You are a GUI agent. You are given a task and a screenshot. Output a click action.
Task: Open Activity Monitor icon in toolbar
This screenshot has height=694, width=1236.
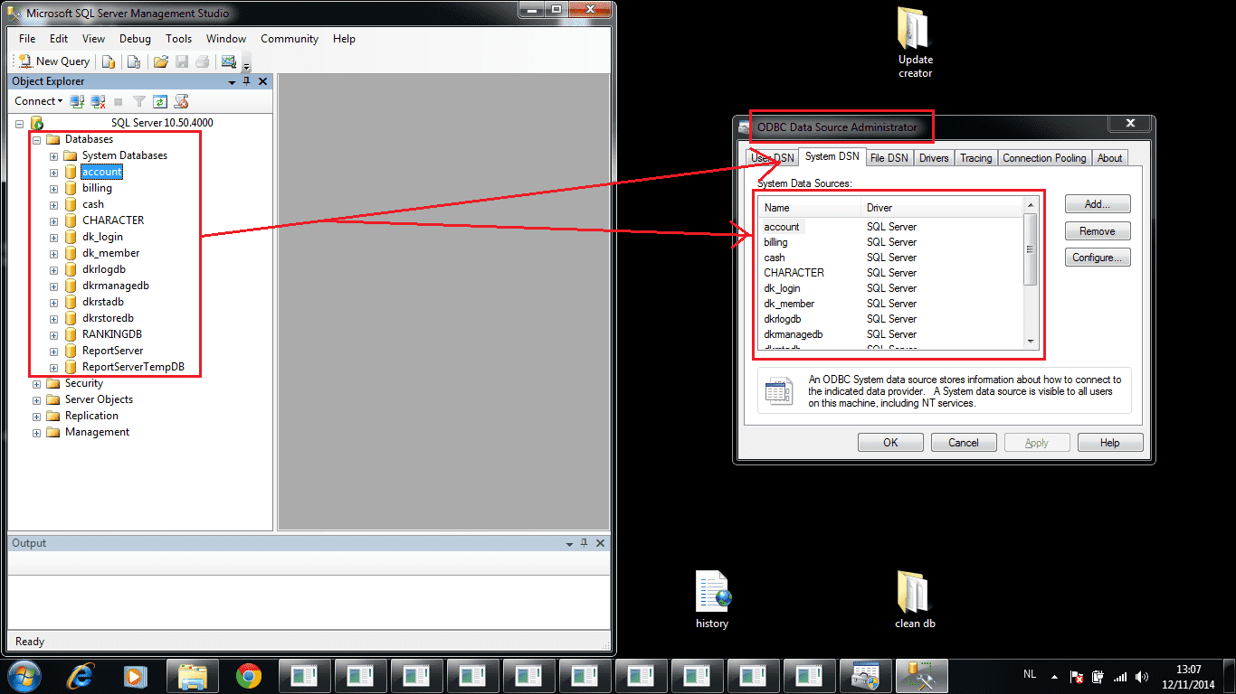[x=229, y=61]
